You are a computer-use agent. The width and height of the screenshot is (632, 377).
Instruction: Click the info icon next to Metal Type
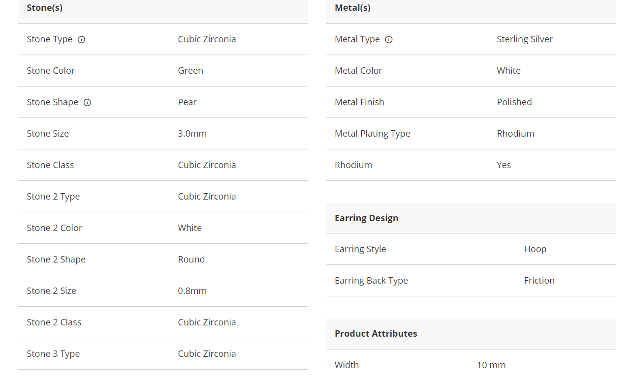[389, 40]
